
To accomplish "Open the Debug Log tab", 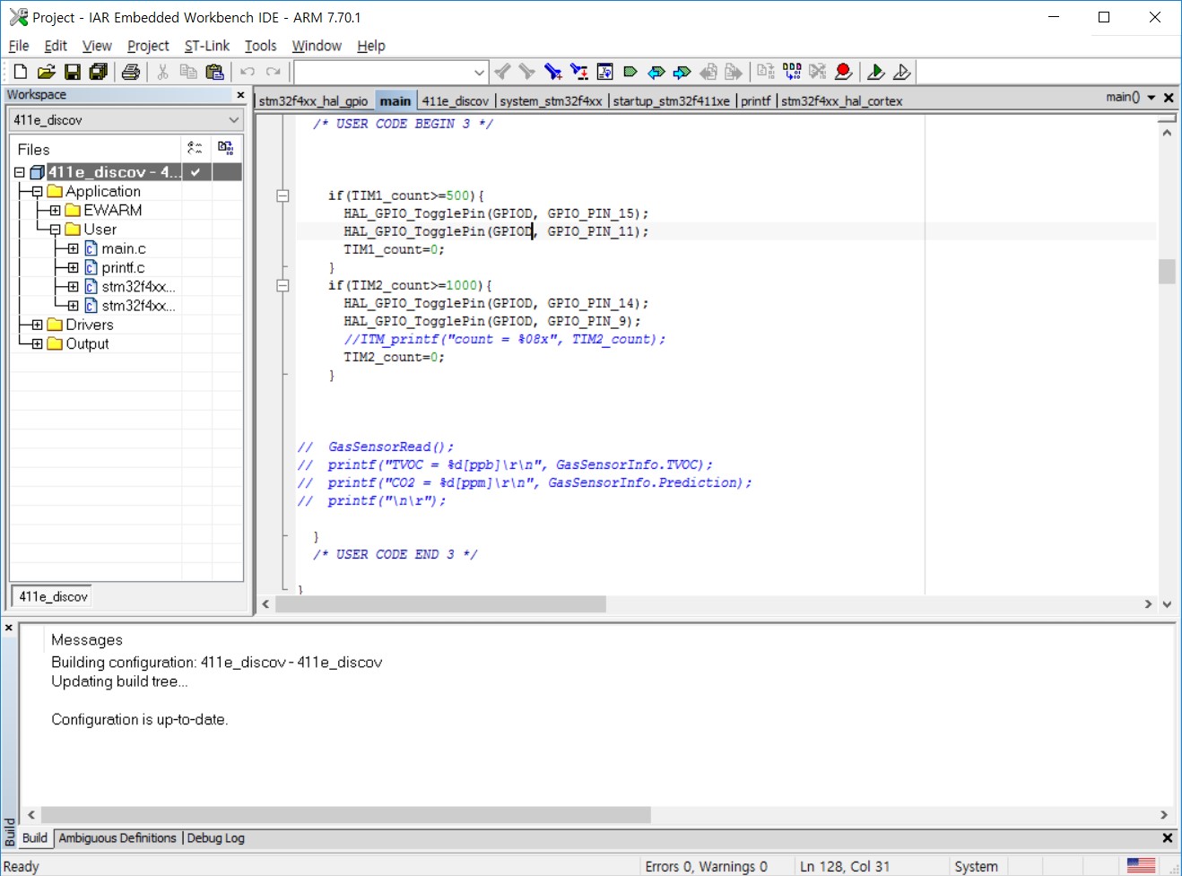I will [x=215, y=837].
